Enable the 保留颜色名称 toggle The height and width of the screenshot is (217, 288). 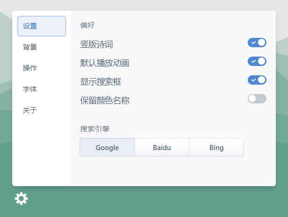[257, 99]
